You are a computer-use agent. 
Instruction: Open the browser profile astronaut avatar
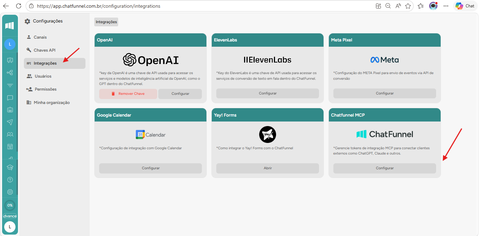pos(433,6)
